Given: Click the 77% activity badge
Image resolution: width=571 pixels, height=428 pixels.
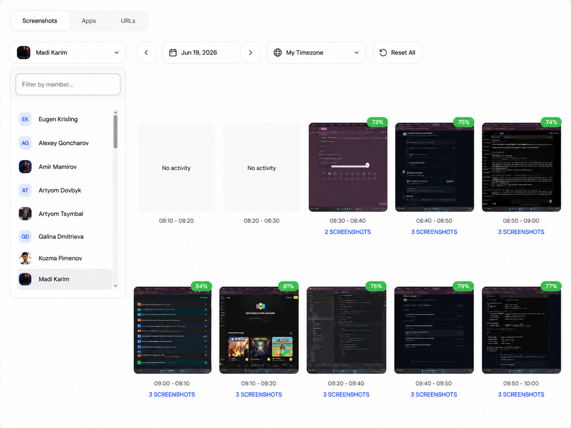Looking at the screenshot, I should tap(551, 286).
